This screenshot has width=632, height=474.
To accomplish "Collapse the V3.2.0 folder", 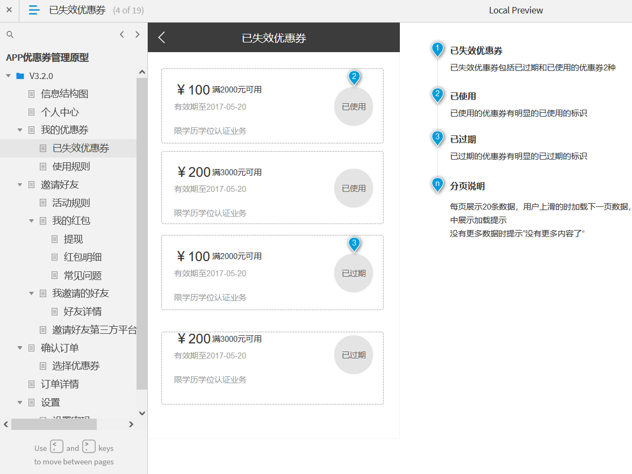I will coord(9,76).
